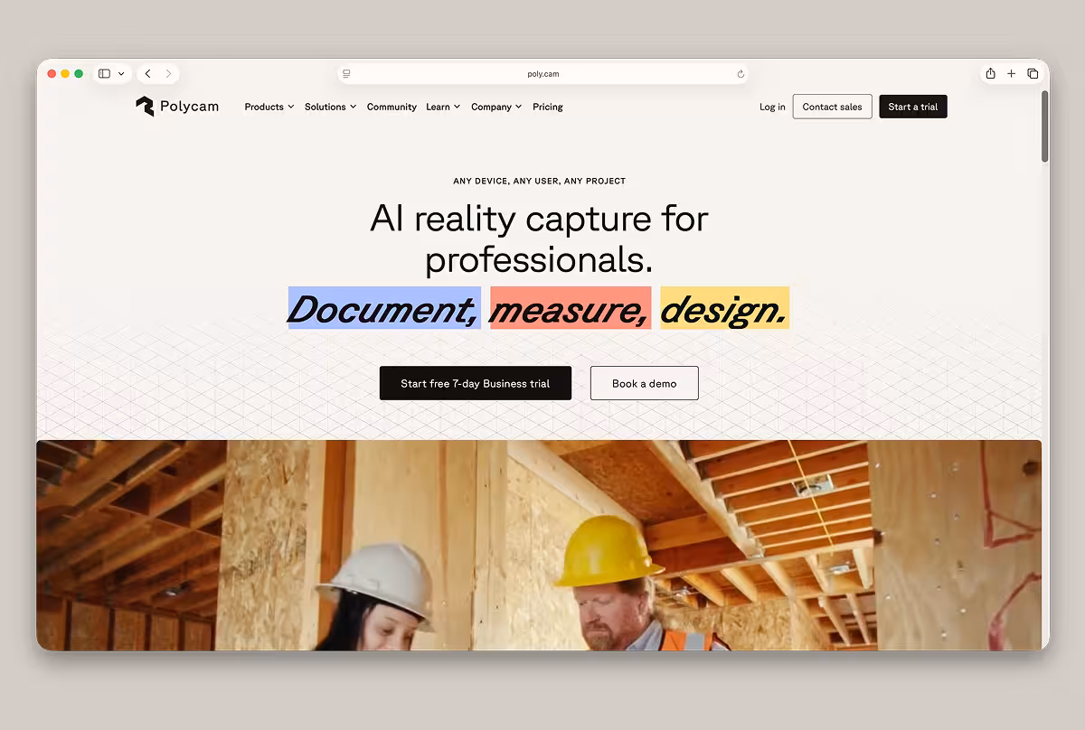Open the Community nav link
The image size is (1085, 730).
click(x=392, y=107)
